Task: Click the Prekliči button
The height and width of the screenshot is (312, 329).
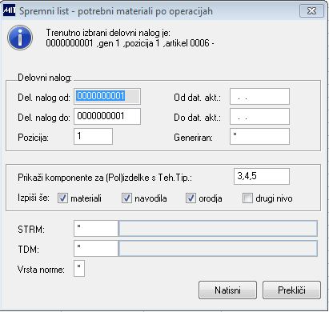Action: point(291,290)
